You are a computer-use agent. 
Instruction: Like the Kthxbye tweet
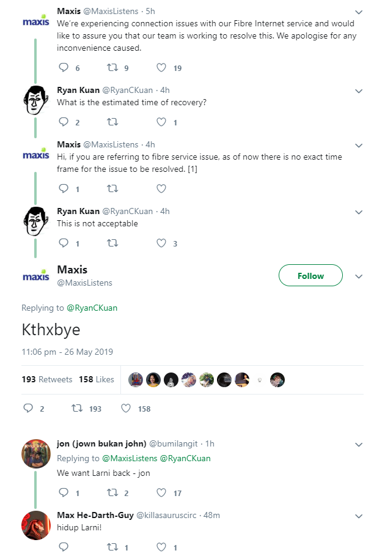[125, 408]
